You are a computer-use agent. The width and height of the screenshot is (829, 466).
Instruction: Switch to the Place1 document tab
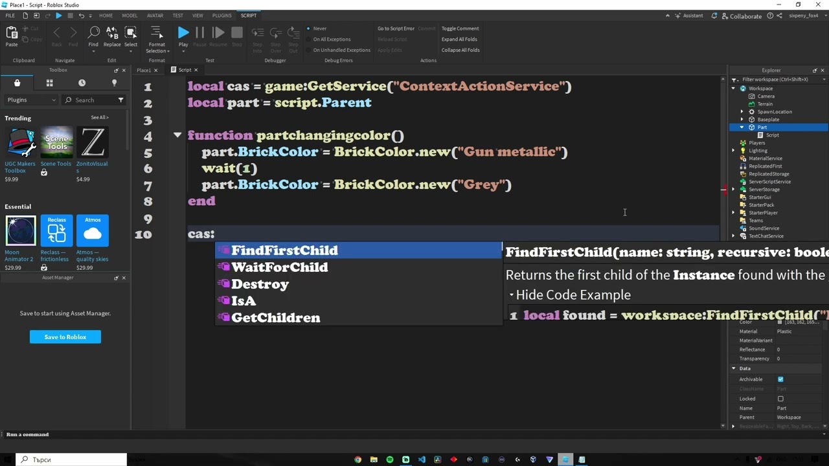pos(144,70)
